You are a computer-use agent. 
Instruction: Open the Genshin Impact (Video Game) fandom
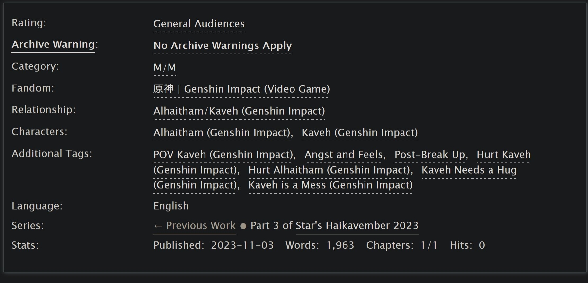tap(241, 89)
